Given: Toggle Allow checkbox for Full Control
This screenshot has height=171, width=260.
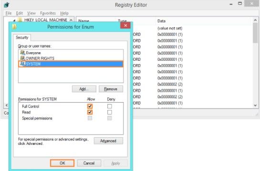Looking at the screenshot, I should [x=90, y=106].
